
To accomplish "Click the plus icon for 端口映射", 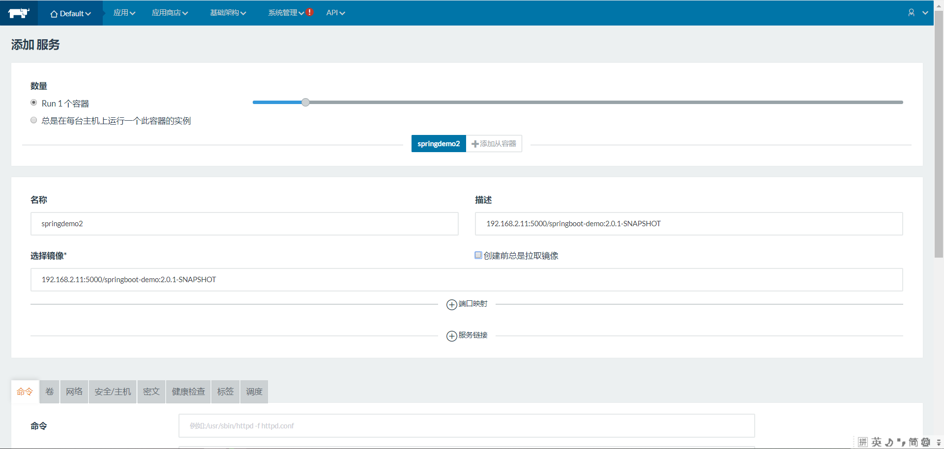I will [451, 305].
